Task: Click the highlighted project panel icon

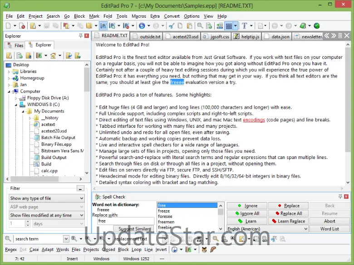Action: [x=103, y=26]
